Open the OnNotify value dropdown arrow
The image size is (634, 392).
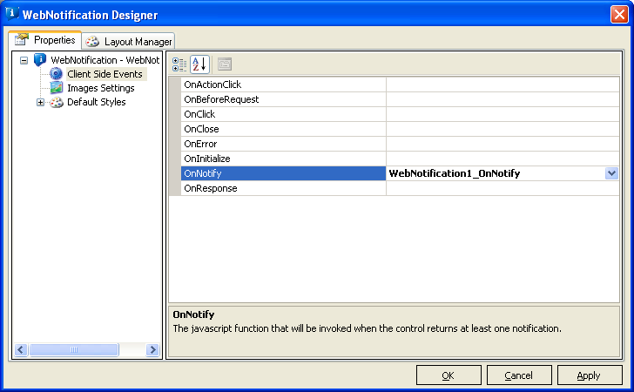point(611,173)
